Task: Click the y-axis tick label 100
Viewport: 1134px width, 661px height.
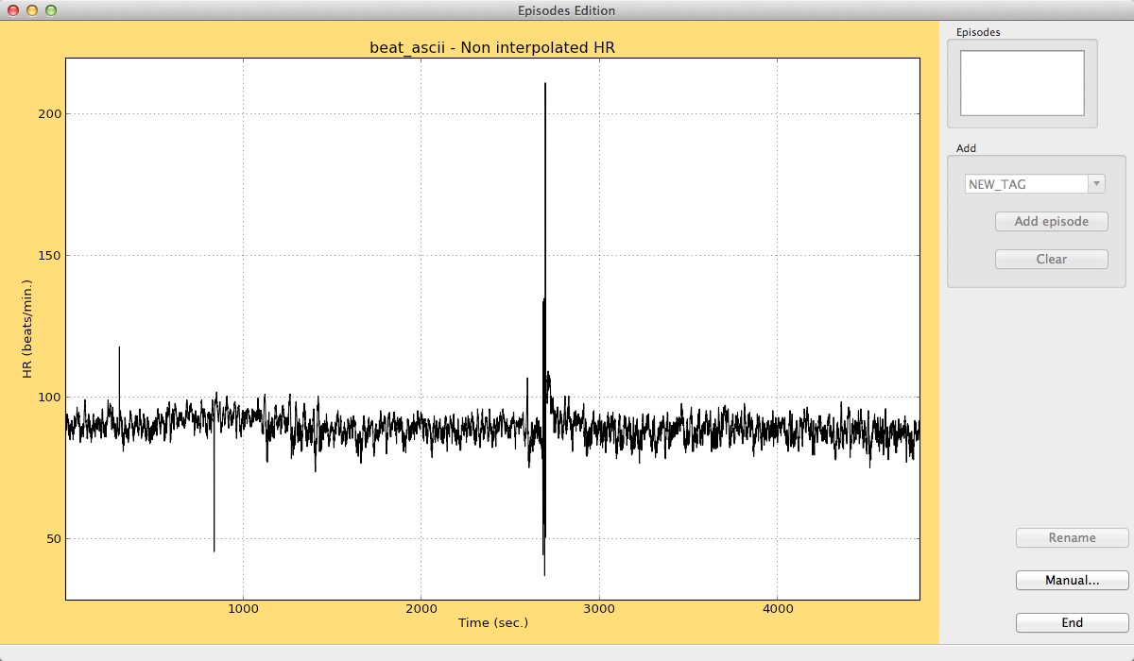Action: [x=47, y=398]
